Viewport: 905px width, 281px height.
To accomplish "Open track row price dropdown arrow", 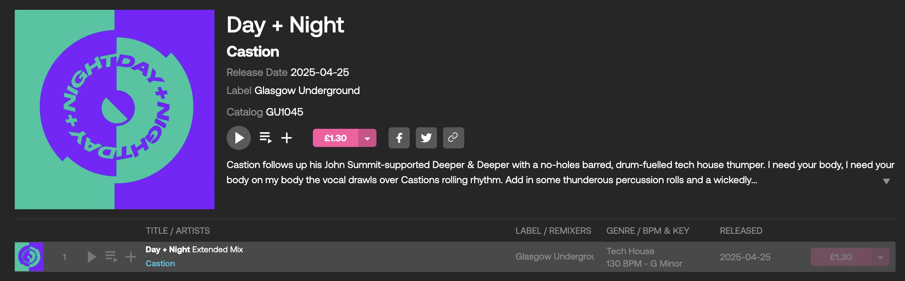I will [880, 257].
